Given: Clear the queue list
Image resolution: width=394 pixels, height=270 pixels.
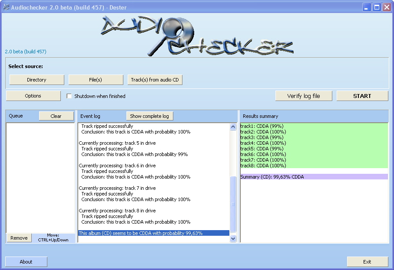Looking at the screenshot, I should click(56, 116).
